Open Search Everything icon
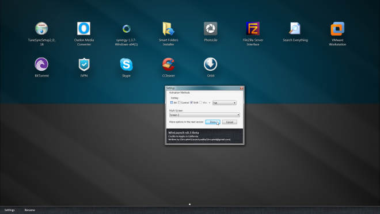Viewport: 380px width, 214px height. click(x=295, y=29)
